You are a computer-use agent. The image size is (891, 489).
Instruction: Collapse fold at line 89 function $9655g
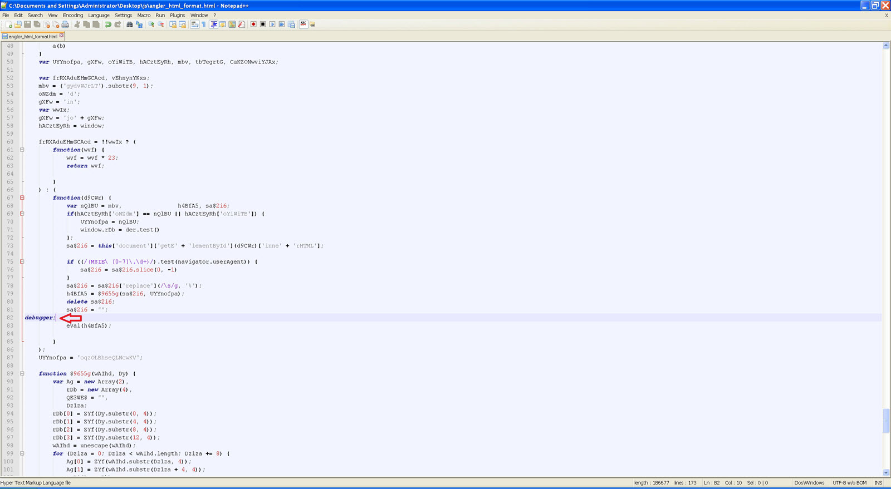22,373
